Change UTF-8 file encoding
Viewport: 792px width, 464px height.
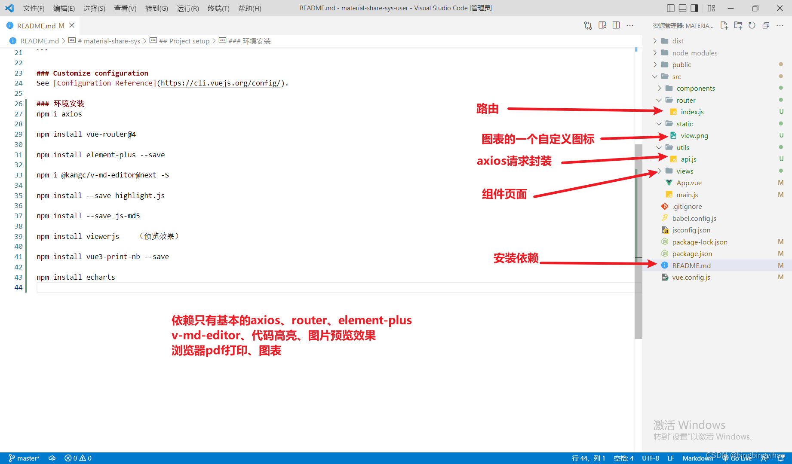(651, 458)
